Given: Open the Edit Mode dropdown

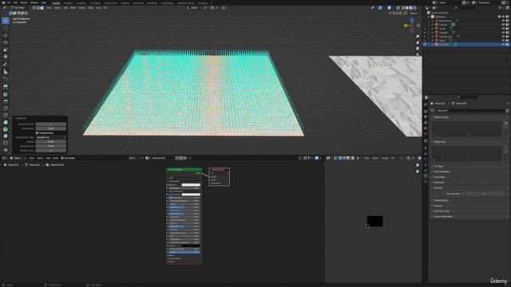Looking at the screenshot, I should pyautogui.click(x=19, y=8).
